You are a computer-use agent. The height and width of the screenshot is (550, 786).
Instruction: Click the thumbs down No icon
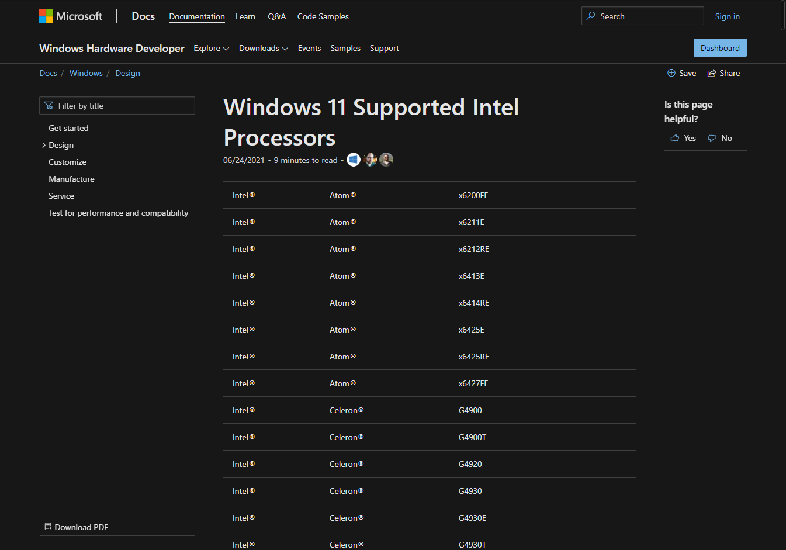click(x=712, y=139)
